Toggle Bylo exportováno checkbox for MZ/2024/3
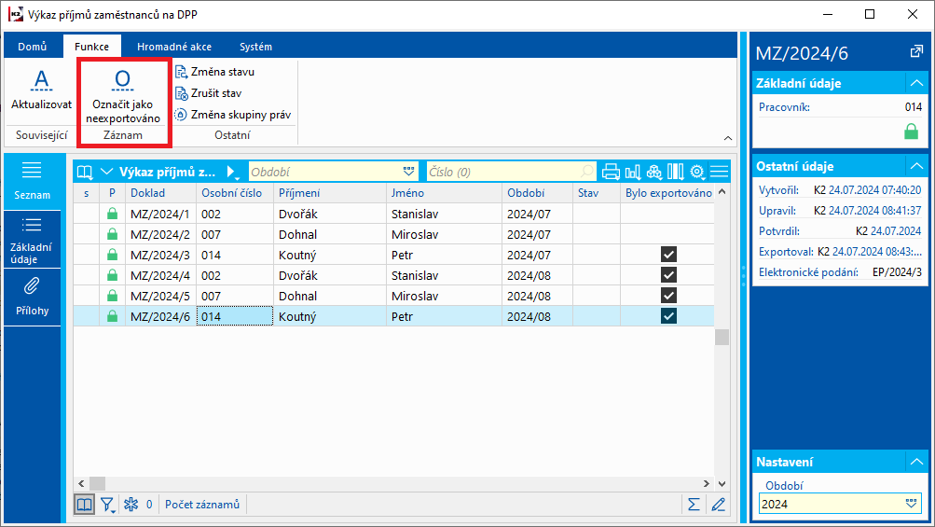Screen dimensions: 935x527 tap(668, 255)
